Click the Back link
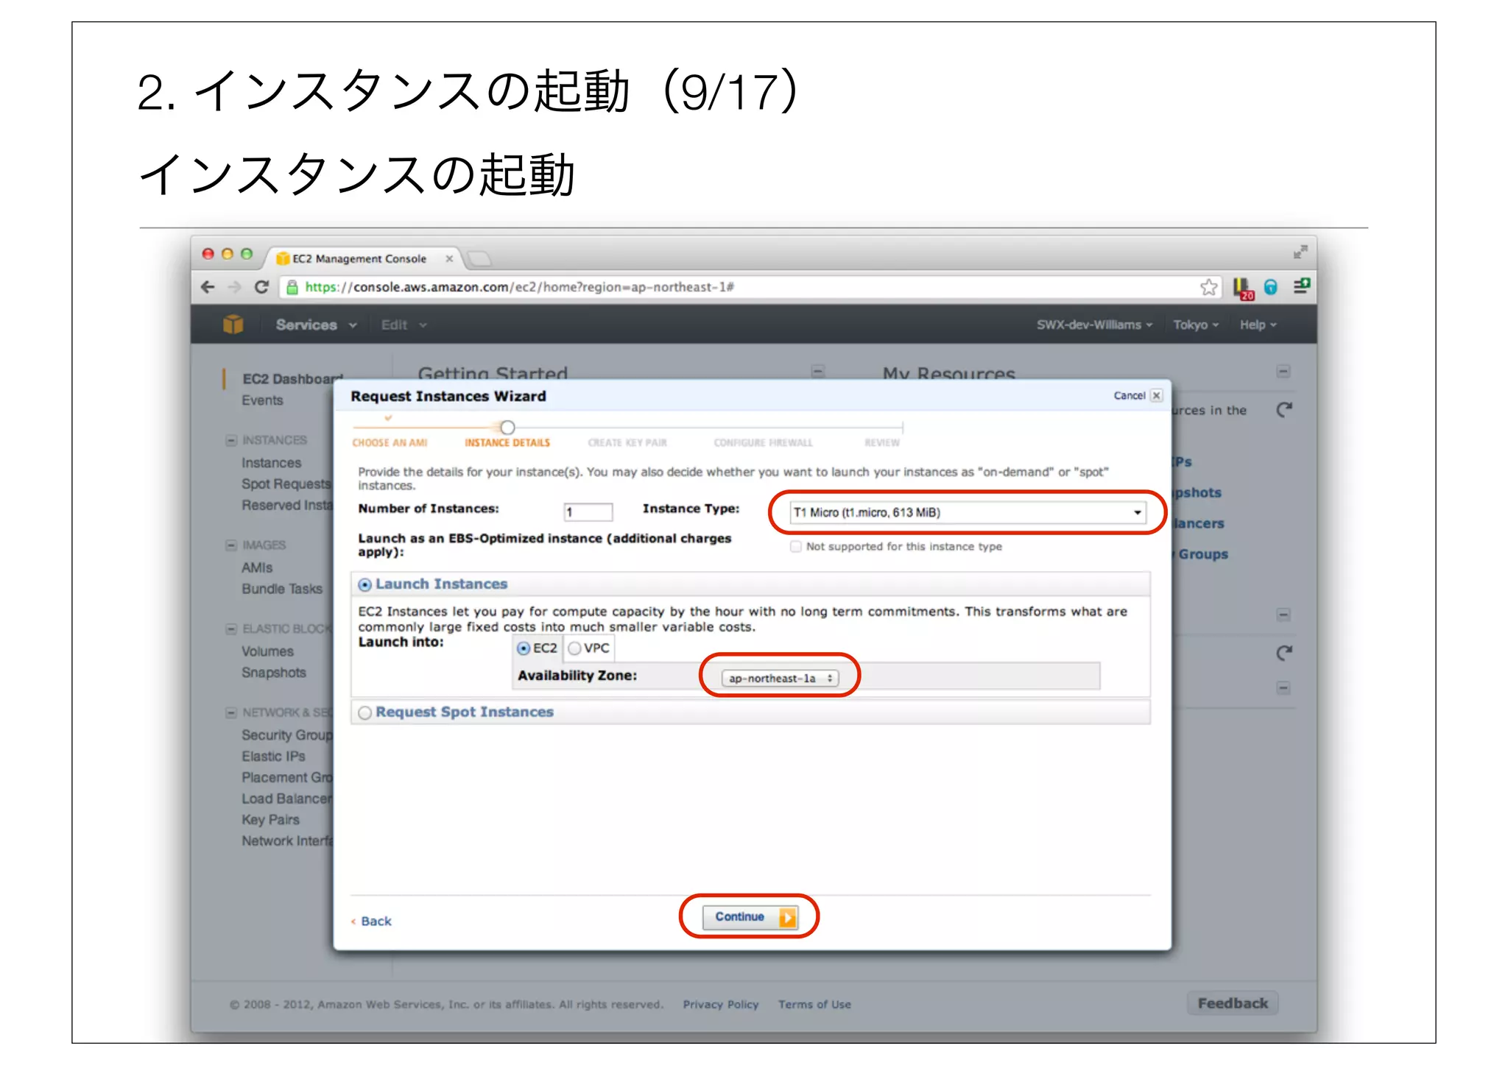 coord(376,921)
